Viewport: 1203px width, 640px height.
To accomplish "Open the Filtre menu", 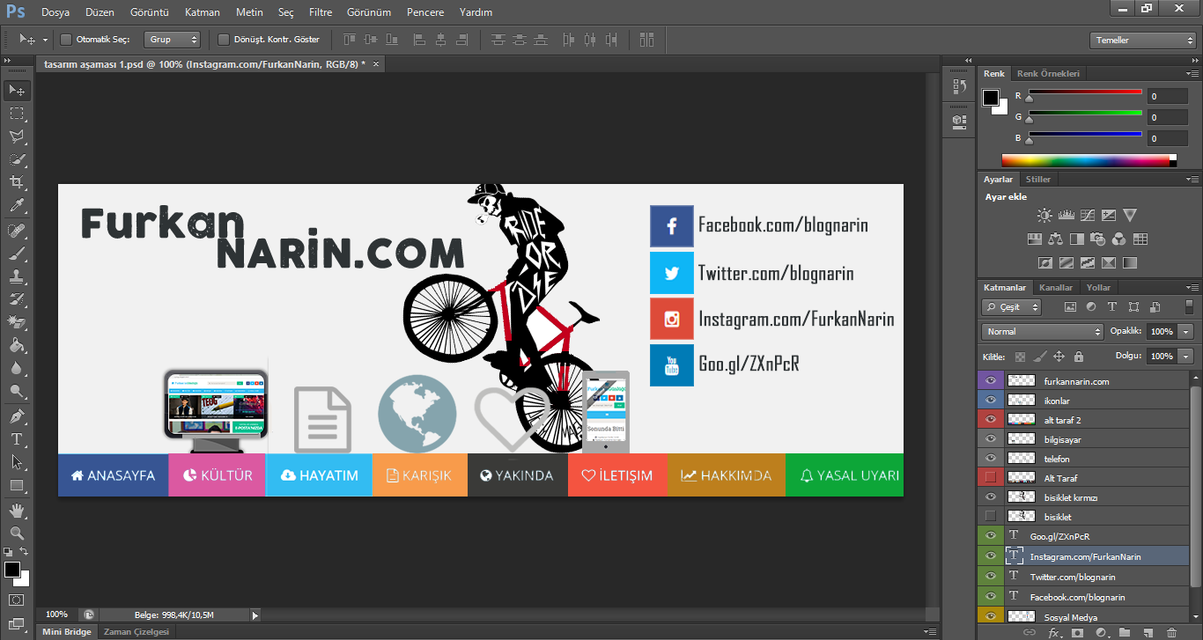I will pyautogui.click(x=321, y=12).
